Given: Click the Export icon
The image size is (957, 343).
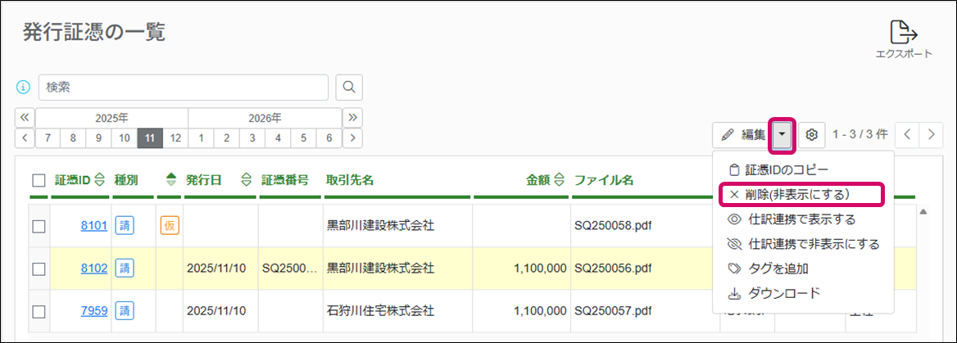Looking at the screenshot, I should click(x=904, y=34).
